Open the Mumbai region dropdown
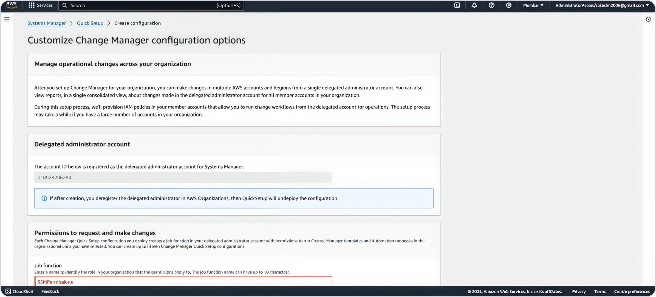 click(x=533, y=5)
